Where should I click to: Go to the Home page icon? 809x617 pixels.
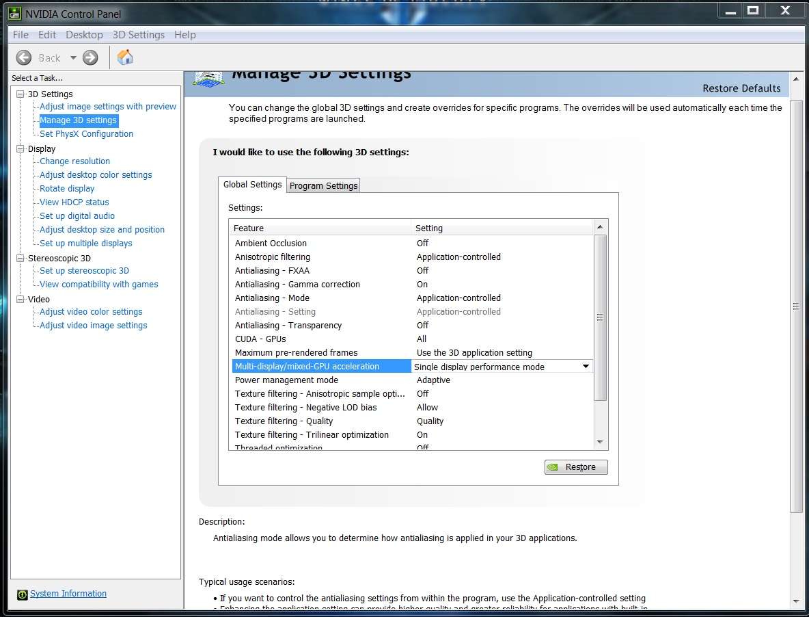[125, 57]
